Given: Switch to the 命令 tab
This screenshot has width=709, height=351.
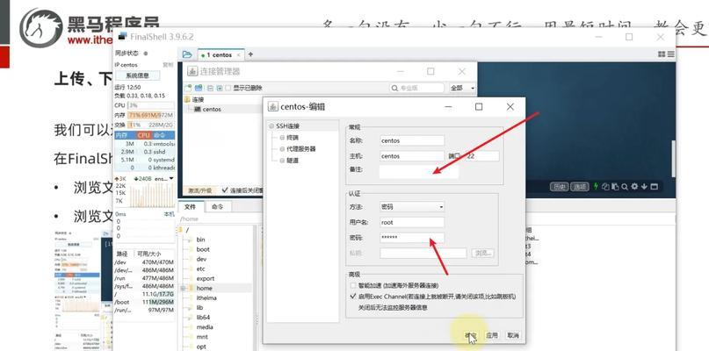Looking at the screenshot, I should 218,206.
